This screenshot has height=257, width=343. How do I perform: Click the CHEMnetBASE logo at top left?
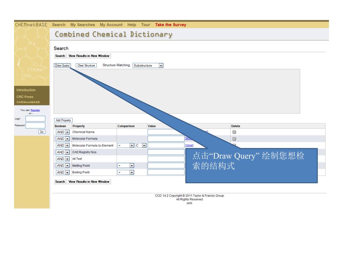31,25
